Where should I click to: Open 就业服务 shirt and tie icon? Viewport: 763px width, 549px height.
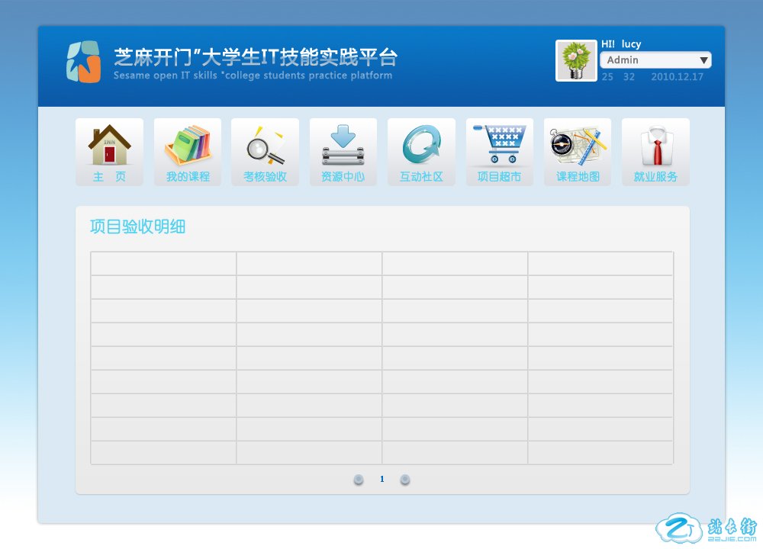click(x=655, y=145)
